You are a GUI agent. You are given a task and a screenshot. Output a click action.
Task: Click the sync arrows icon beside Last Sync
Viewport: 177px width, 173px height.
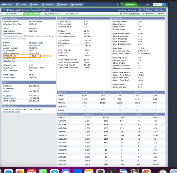point(140,10)
